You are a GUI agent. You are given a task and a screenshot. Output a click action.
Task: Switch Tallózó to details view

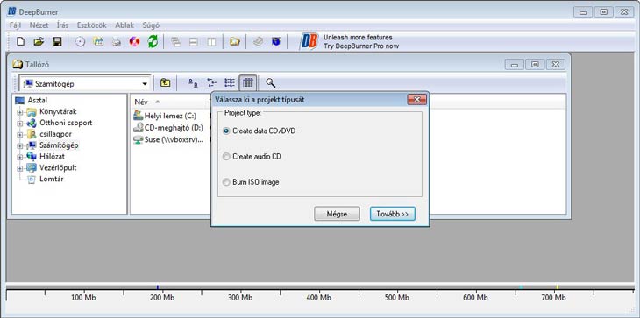[x=248, y=82]
